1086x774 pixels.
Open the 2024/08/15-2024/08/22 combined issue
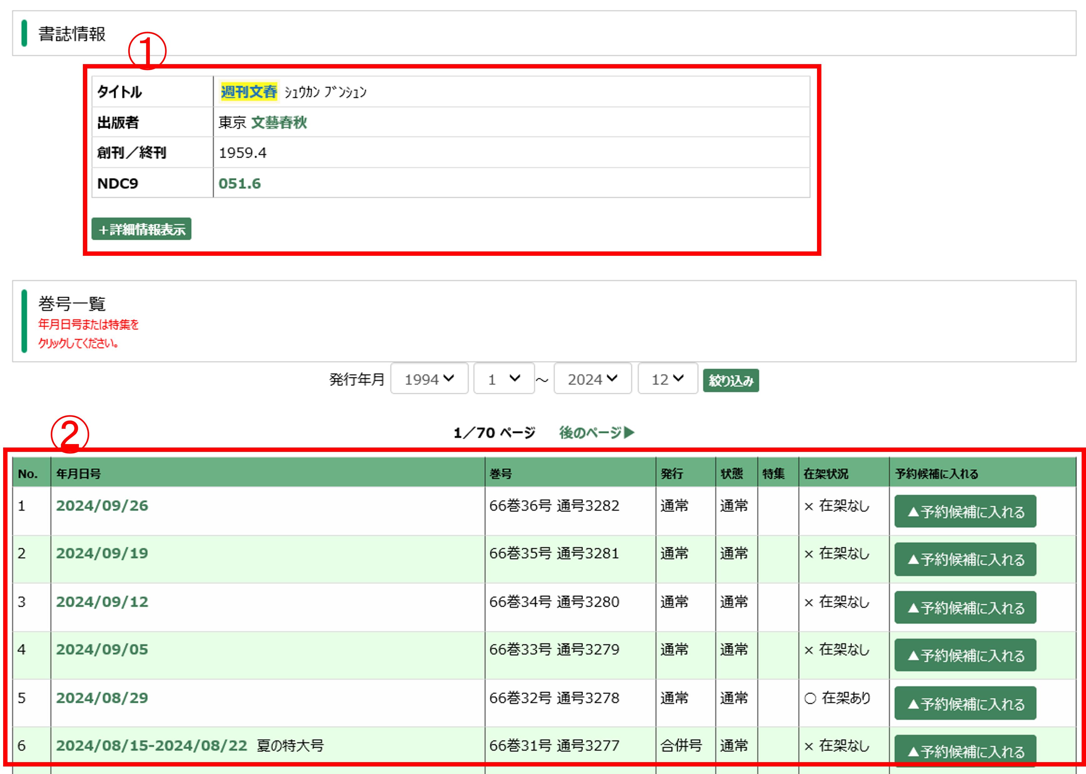(152, 746)
